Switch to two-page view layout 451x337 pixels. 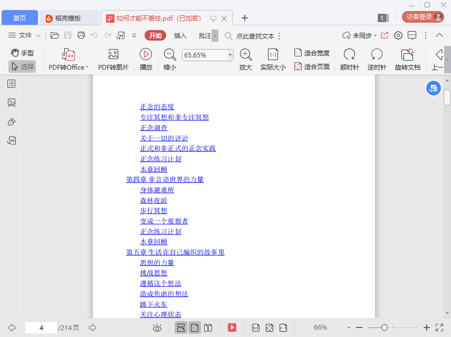pyautogui.click(x=208, y=328)
